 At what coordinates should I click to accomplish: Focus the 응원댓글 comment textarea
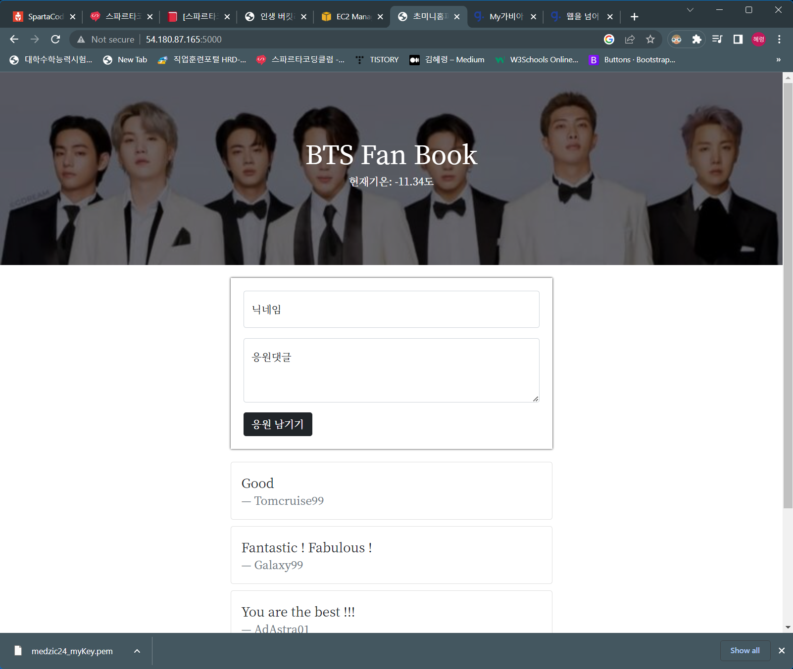point(391,370)
